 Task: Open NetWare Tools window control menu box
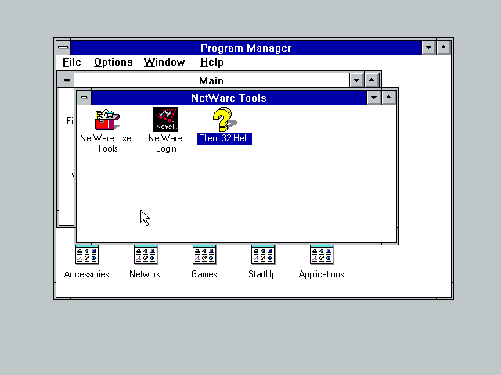point(84,98)
